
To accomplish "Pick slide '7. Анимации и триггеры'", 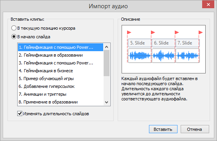I will 61,94.
